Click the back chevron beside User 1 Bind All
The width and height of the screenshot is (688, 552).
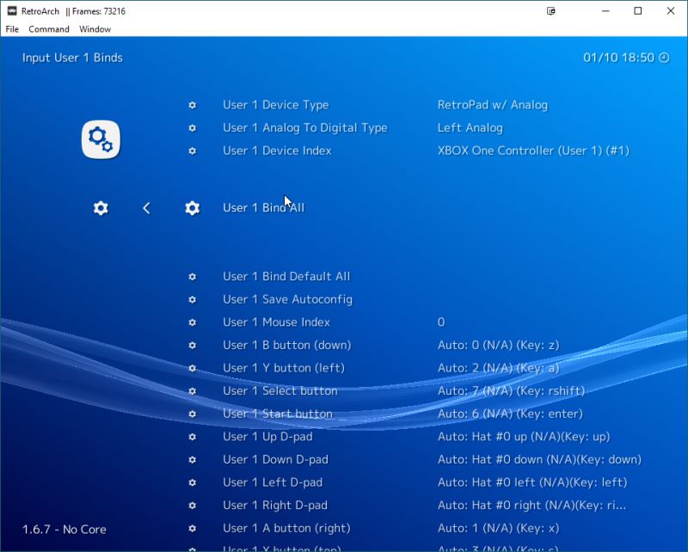(x=146, y=207)
